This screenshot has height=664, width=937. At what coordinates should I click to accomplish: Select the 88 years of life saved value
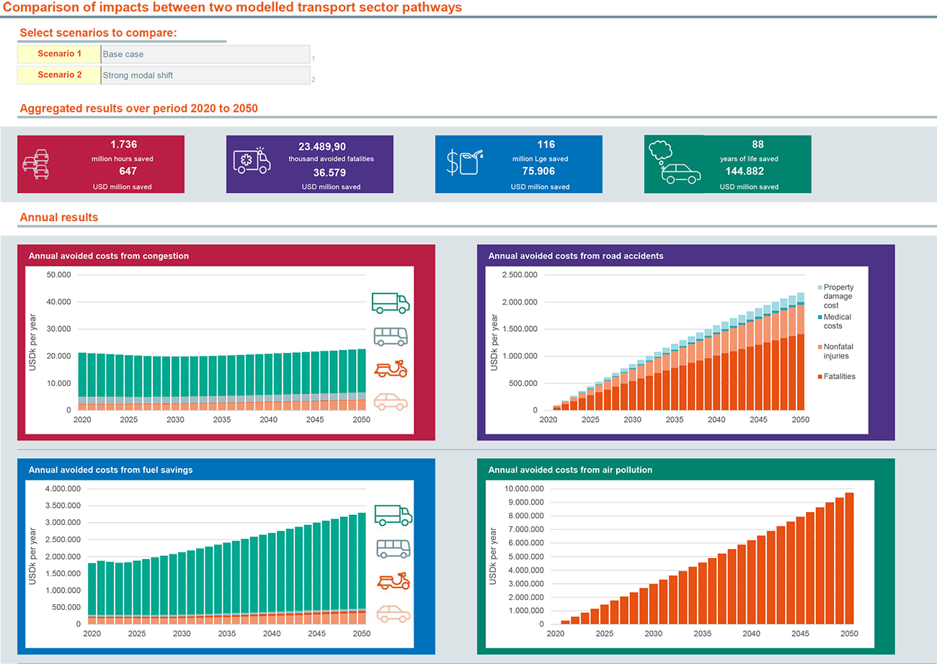click(x=758, y=145)
